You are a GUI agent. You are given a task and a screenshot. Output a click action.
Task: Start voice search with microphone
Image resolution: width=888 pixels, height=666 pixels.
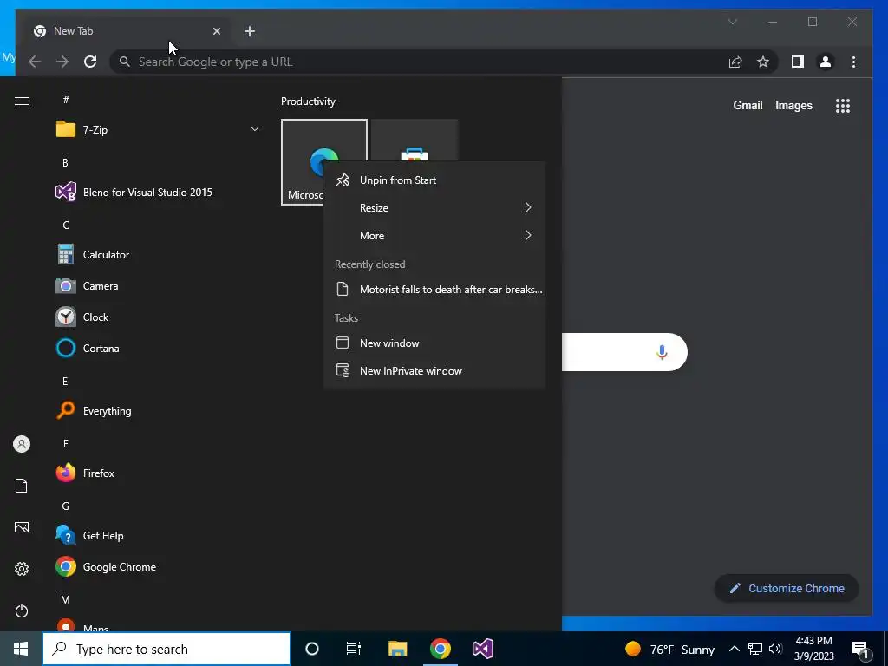pyautogui.click(x=662, y=352)
